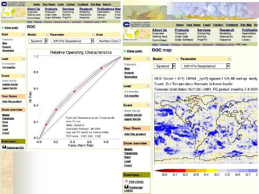Click the Postscript(7K) file icon

[x=4, y=147]
